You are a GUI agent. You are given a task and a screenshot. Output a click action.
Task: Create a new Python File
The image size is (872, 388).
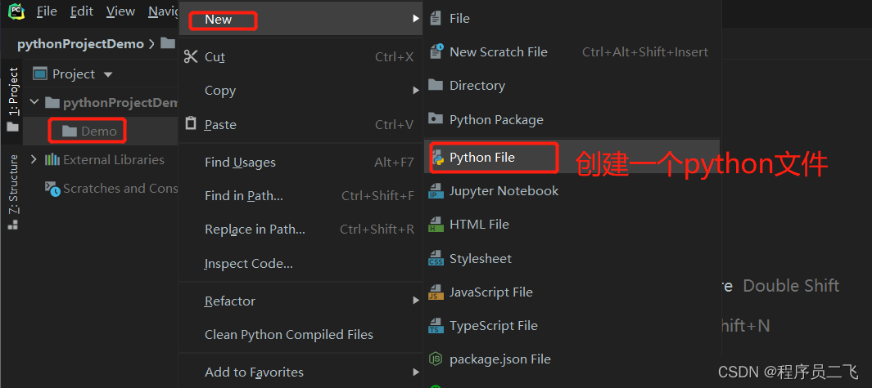pyautogui.click(x=572, y=157)
